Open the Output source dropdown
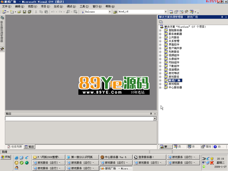Image resolution: width=228 pixels, height=171 pixels. 155,118
